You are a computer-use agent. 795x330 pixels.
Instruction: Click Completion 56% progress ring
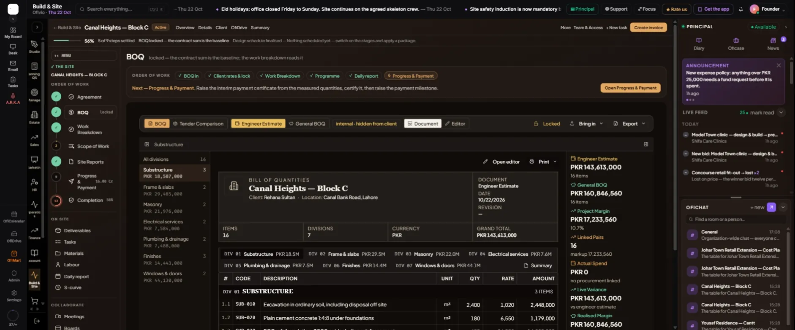(56, 200)
